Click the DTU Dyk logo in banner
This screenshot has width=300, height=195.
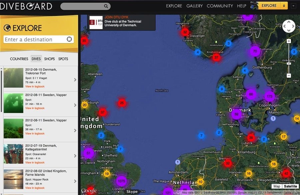(x=96, y=22)
